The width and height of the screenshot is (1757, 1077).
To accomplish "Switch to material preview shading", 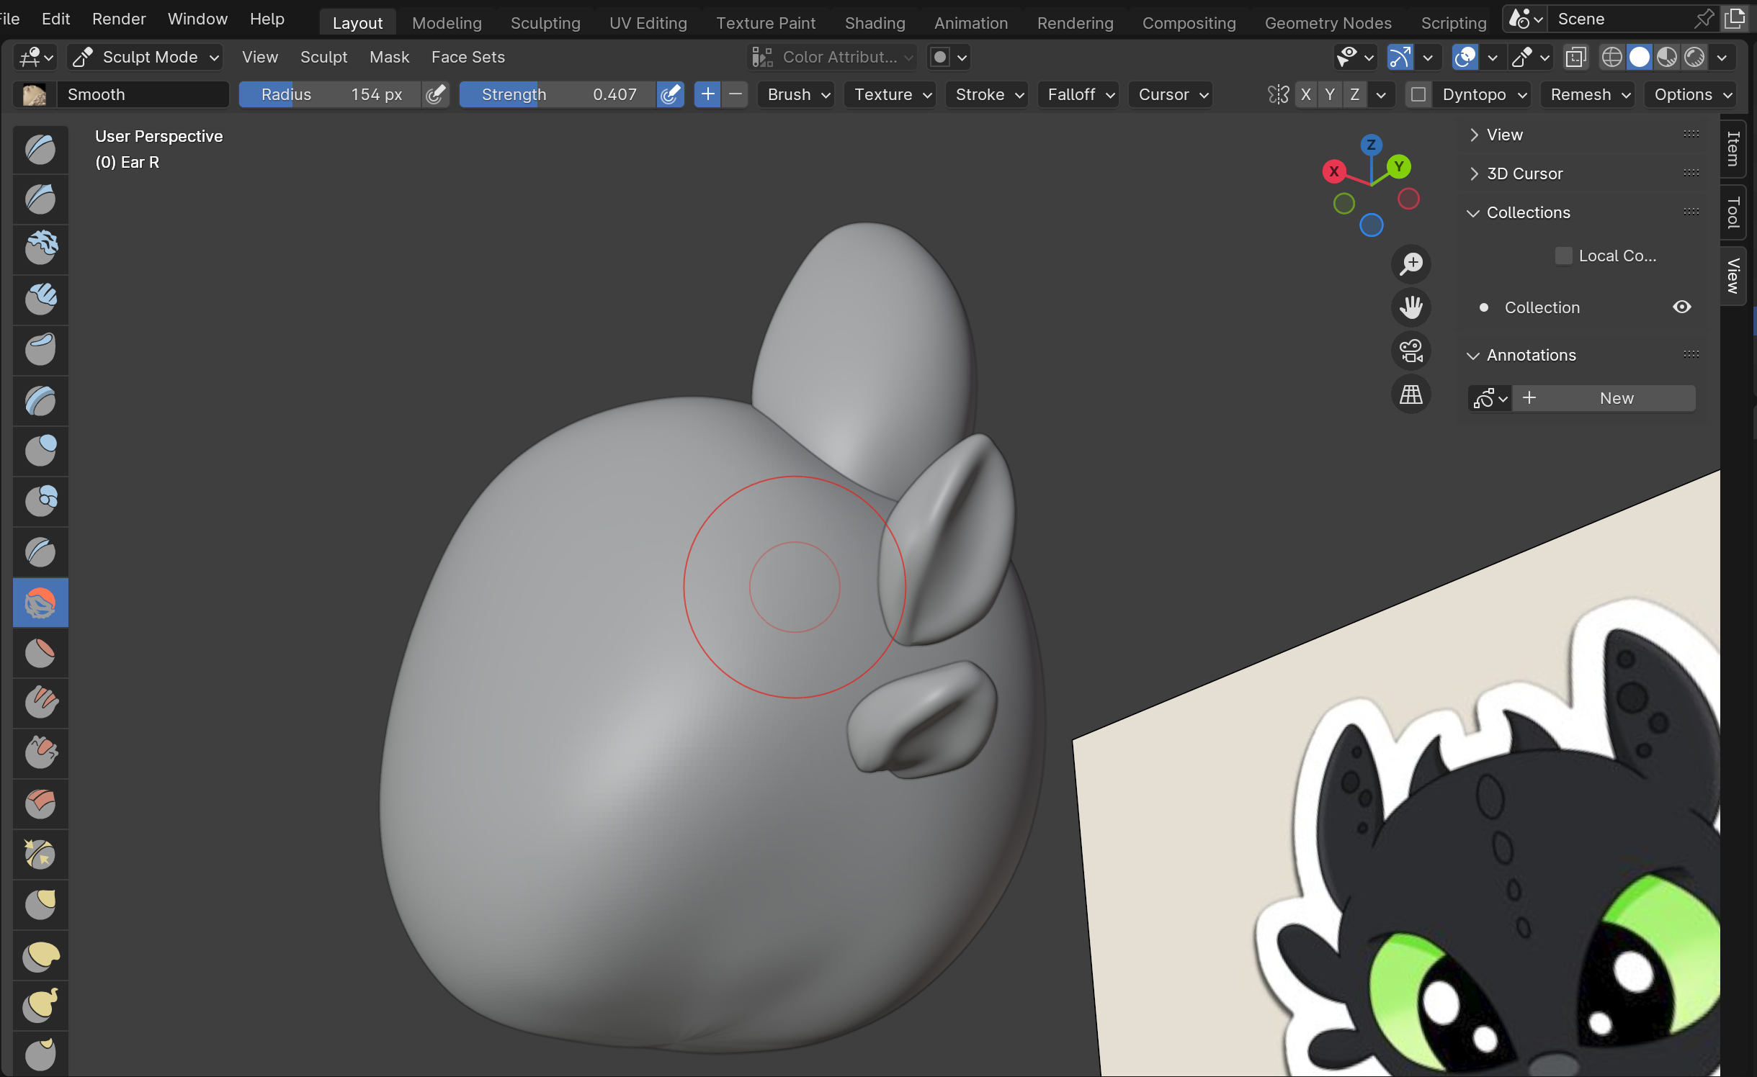I will pyautogui.click(x=1667, y=57).
